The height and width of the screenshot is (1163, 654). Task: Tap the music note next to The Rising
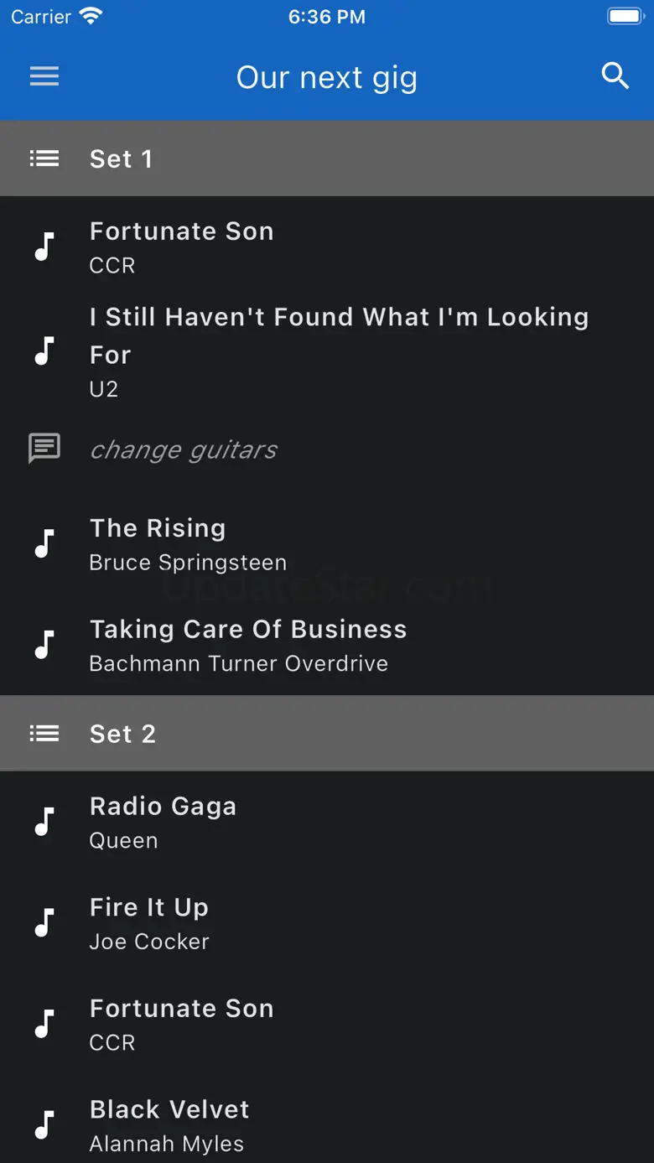[x=44, y=543]
